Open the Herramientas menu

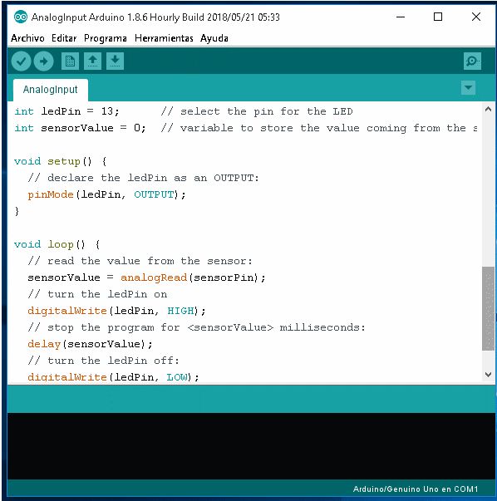pos(164,38)
